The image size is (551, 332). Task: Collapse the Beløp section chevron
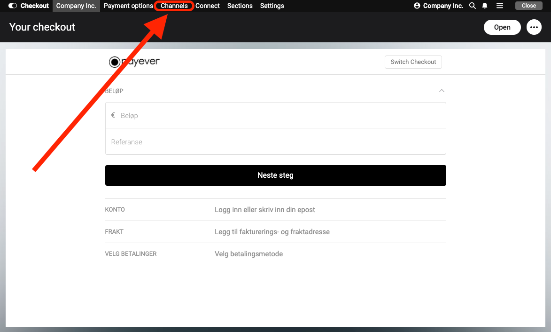click(442, 91)
